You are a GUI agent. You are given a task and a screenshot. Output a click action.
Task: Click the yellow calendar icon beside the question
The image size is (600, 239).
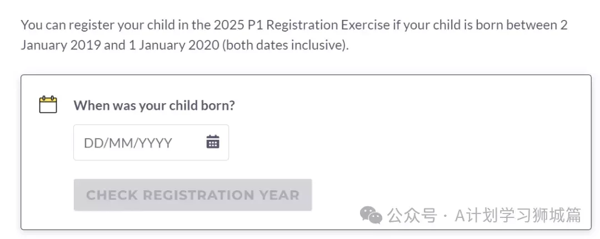[48, 105]
